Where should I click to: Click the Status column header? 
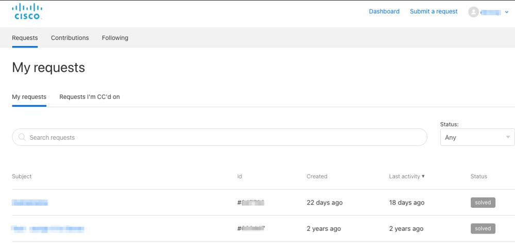pyautogui.click(x=479, y=176)
